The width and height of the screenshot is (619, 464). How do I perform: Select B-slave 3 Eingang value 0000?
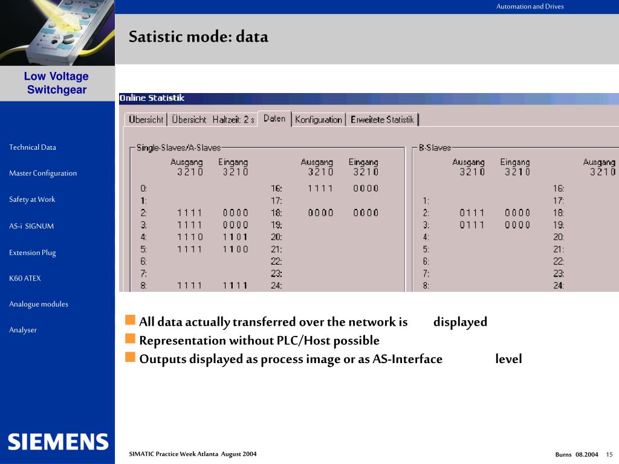click(517, 225)
